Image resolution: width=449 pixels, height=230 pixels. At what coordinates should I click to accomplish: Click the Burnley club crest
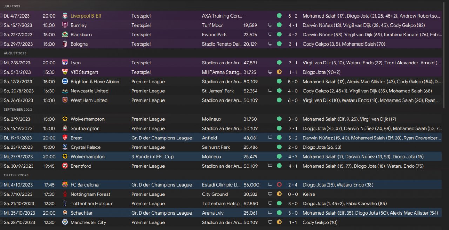tap(65, 25)
